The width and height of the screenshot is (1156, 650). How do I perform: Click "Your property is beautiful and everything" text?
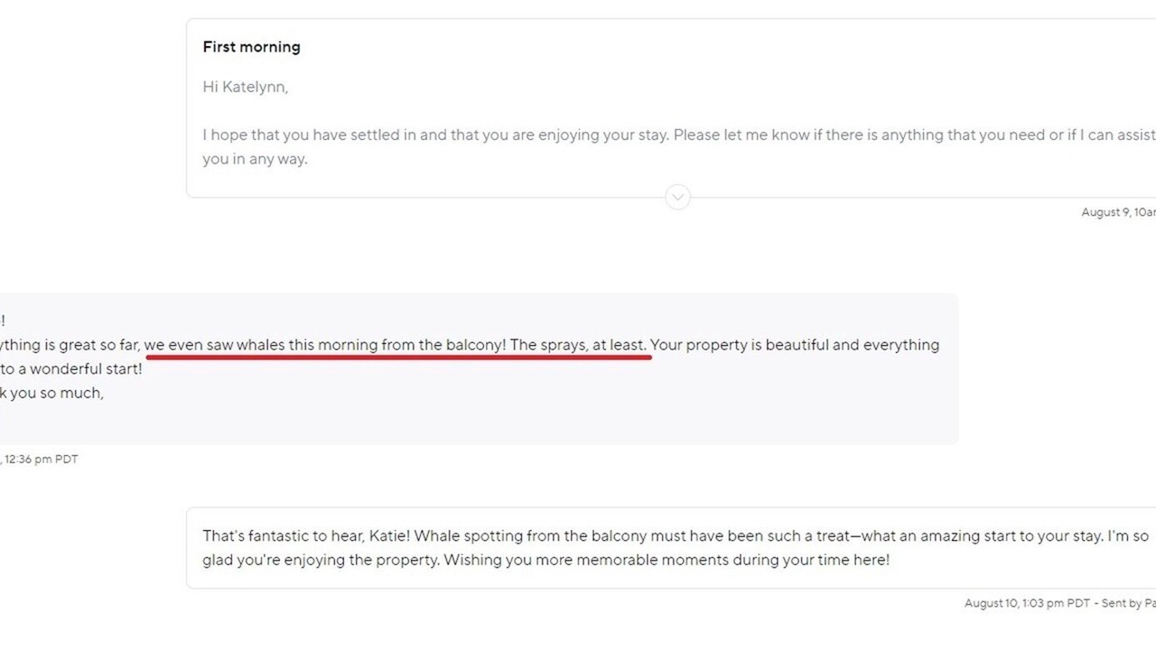(x=795, y=345)
